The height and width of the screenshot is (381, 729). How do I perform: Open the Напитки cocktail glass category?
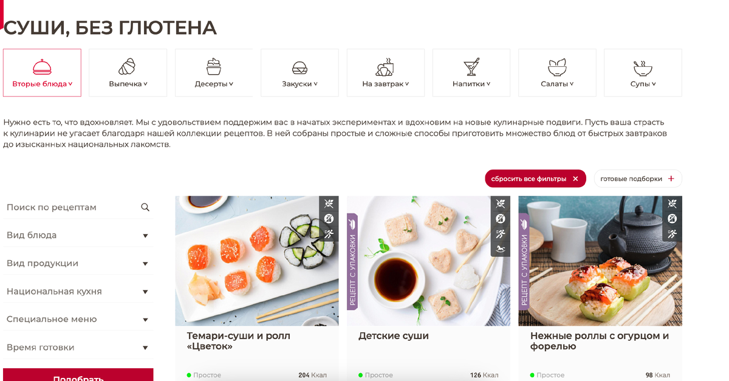[x=471, y=66]
